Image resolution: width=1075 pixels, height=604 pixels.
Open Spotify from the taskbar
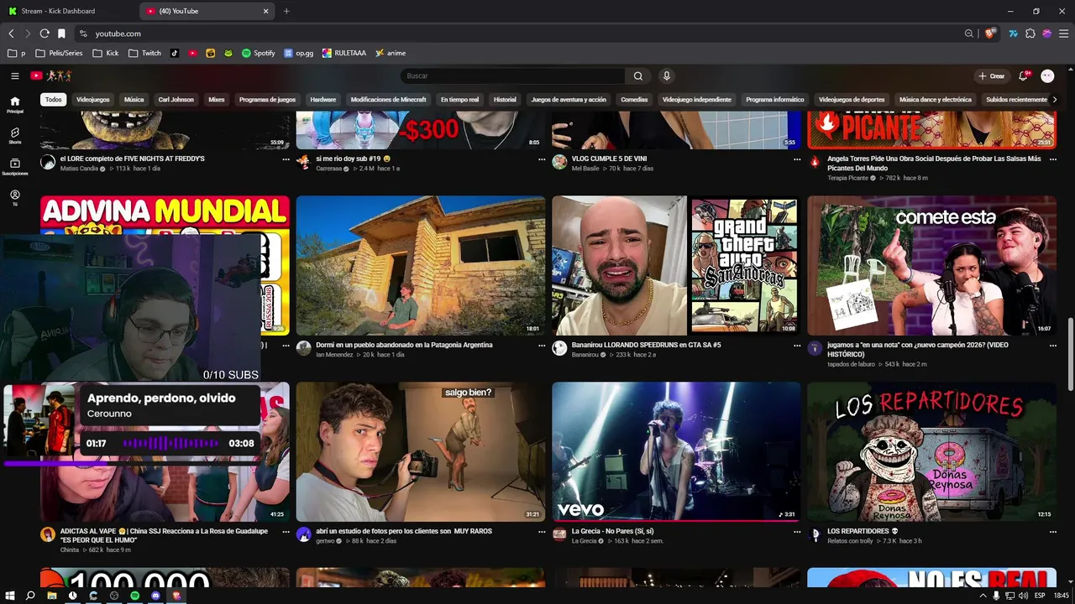coord(134,595)
